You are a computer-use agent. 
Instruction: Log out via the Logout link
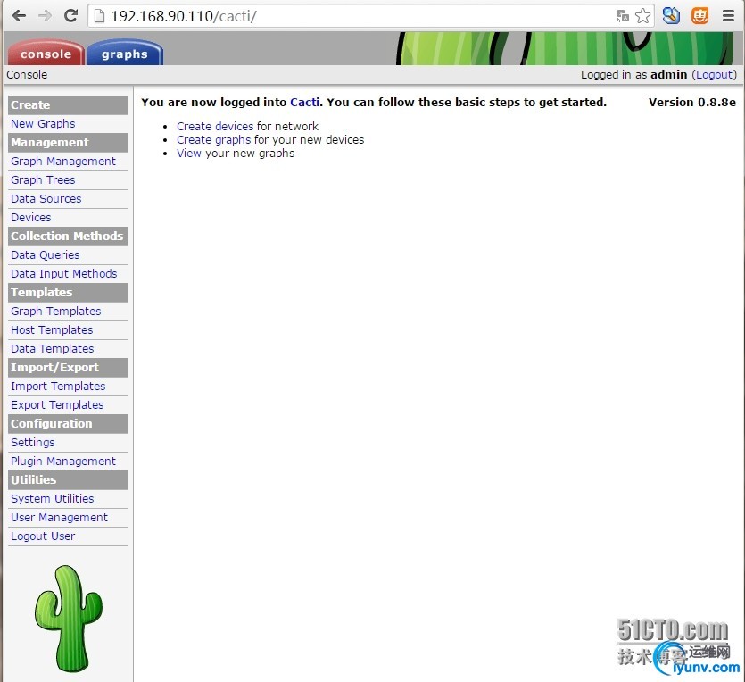[714, 75]
